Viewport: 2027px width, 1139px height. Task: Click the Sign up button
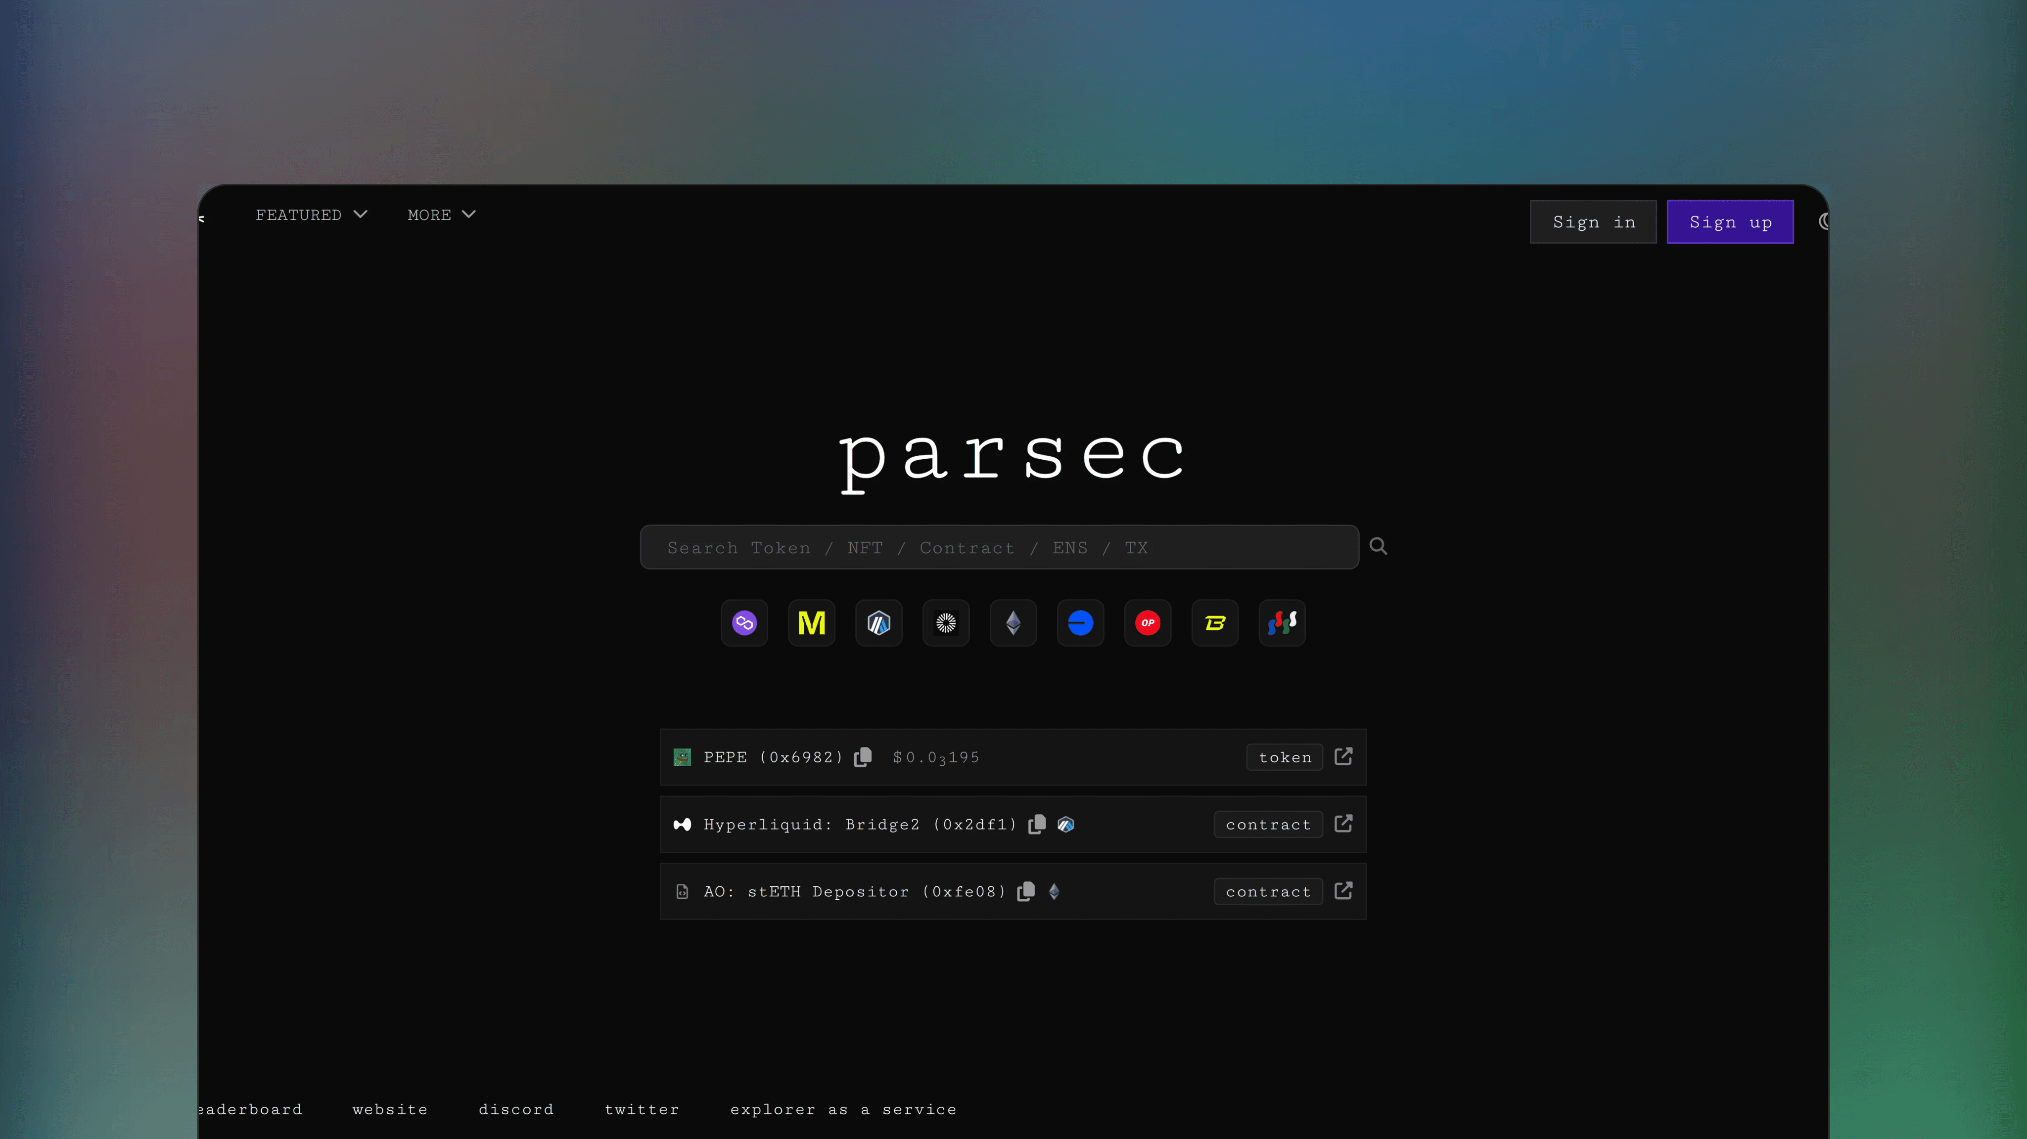(1730, 221)
